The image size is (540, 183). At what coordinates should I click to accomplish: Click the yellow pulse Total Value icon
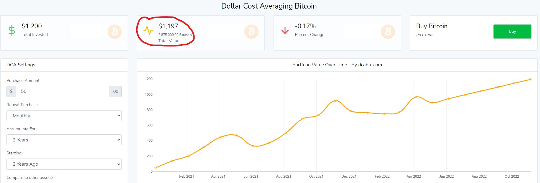tap(148, 30)
